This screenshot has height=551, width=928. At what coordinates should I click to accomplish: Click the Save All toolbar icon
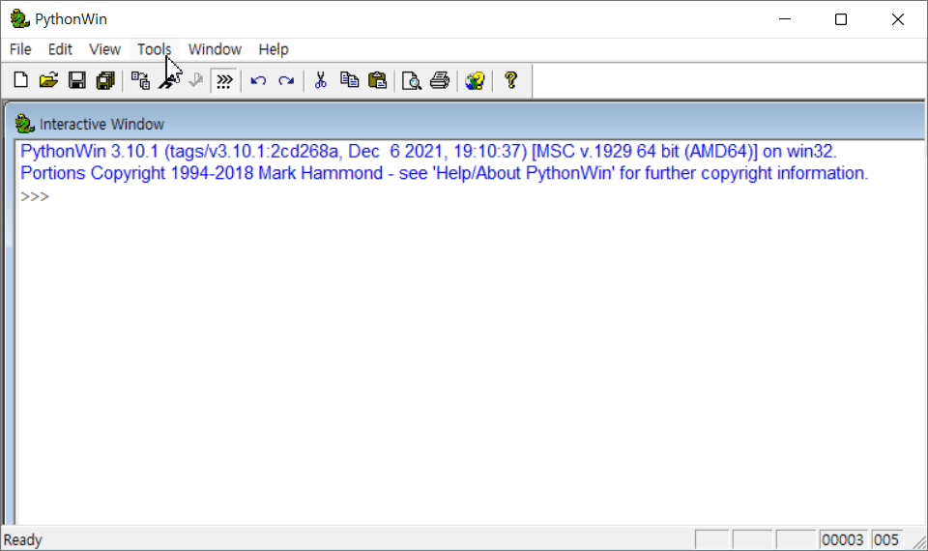click(105, 80)
